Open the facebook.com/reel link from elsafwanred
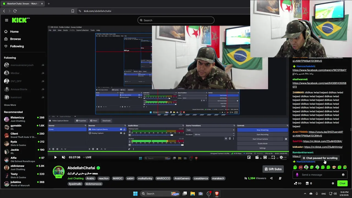This screenshot has width=352, height=198. point(319,85)
